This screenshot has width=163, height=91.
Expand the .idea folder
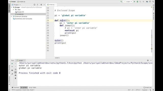[13, 10]
